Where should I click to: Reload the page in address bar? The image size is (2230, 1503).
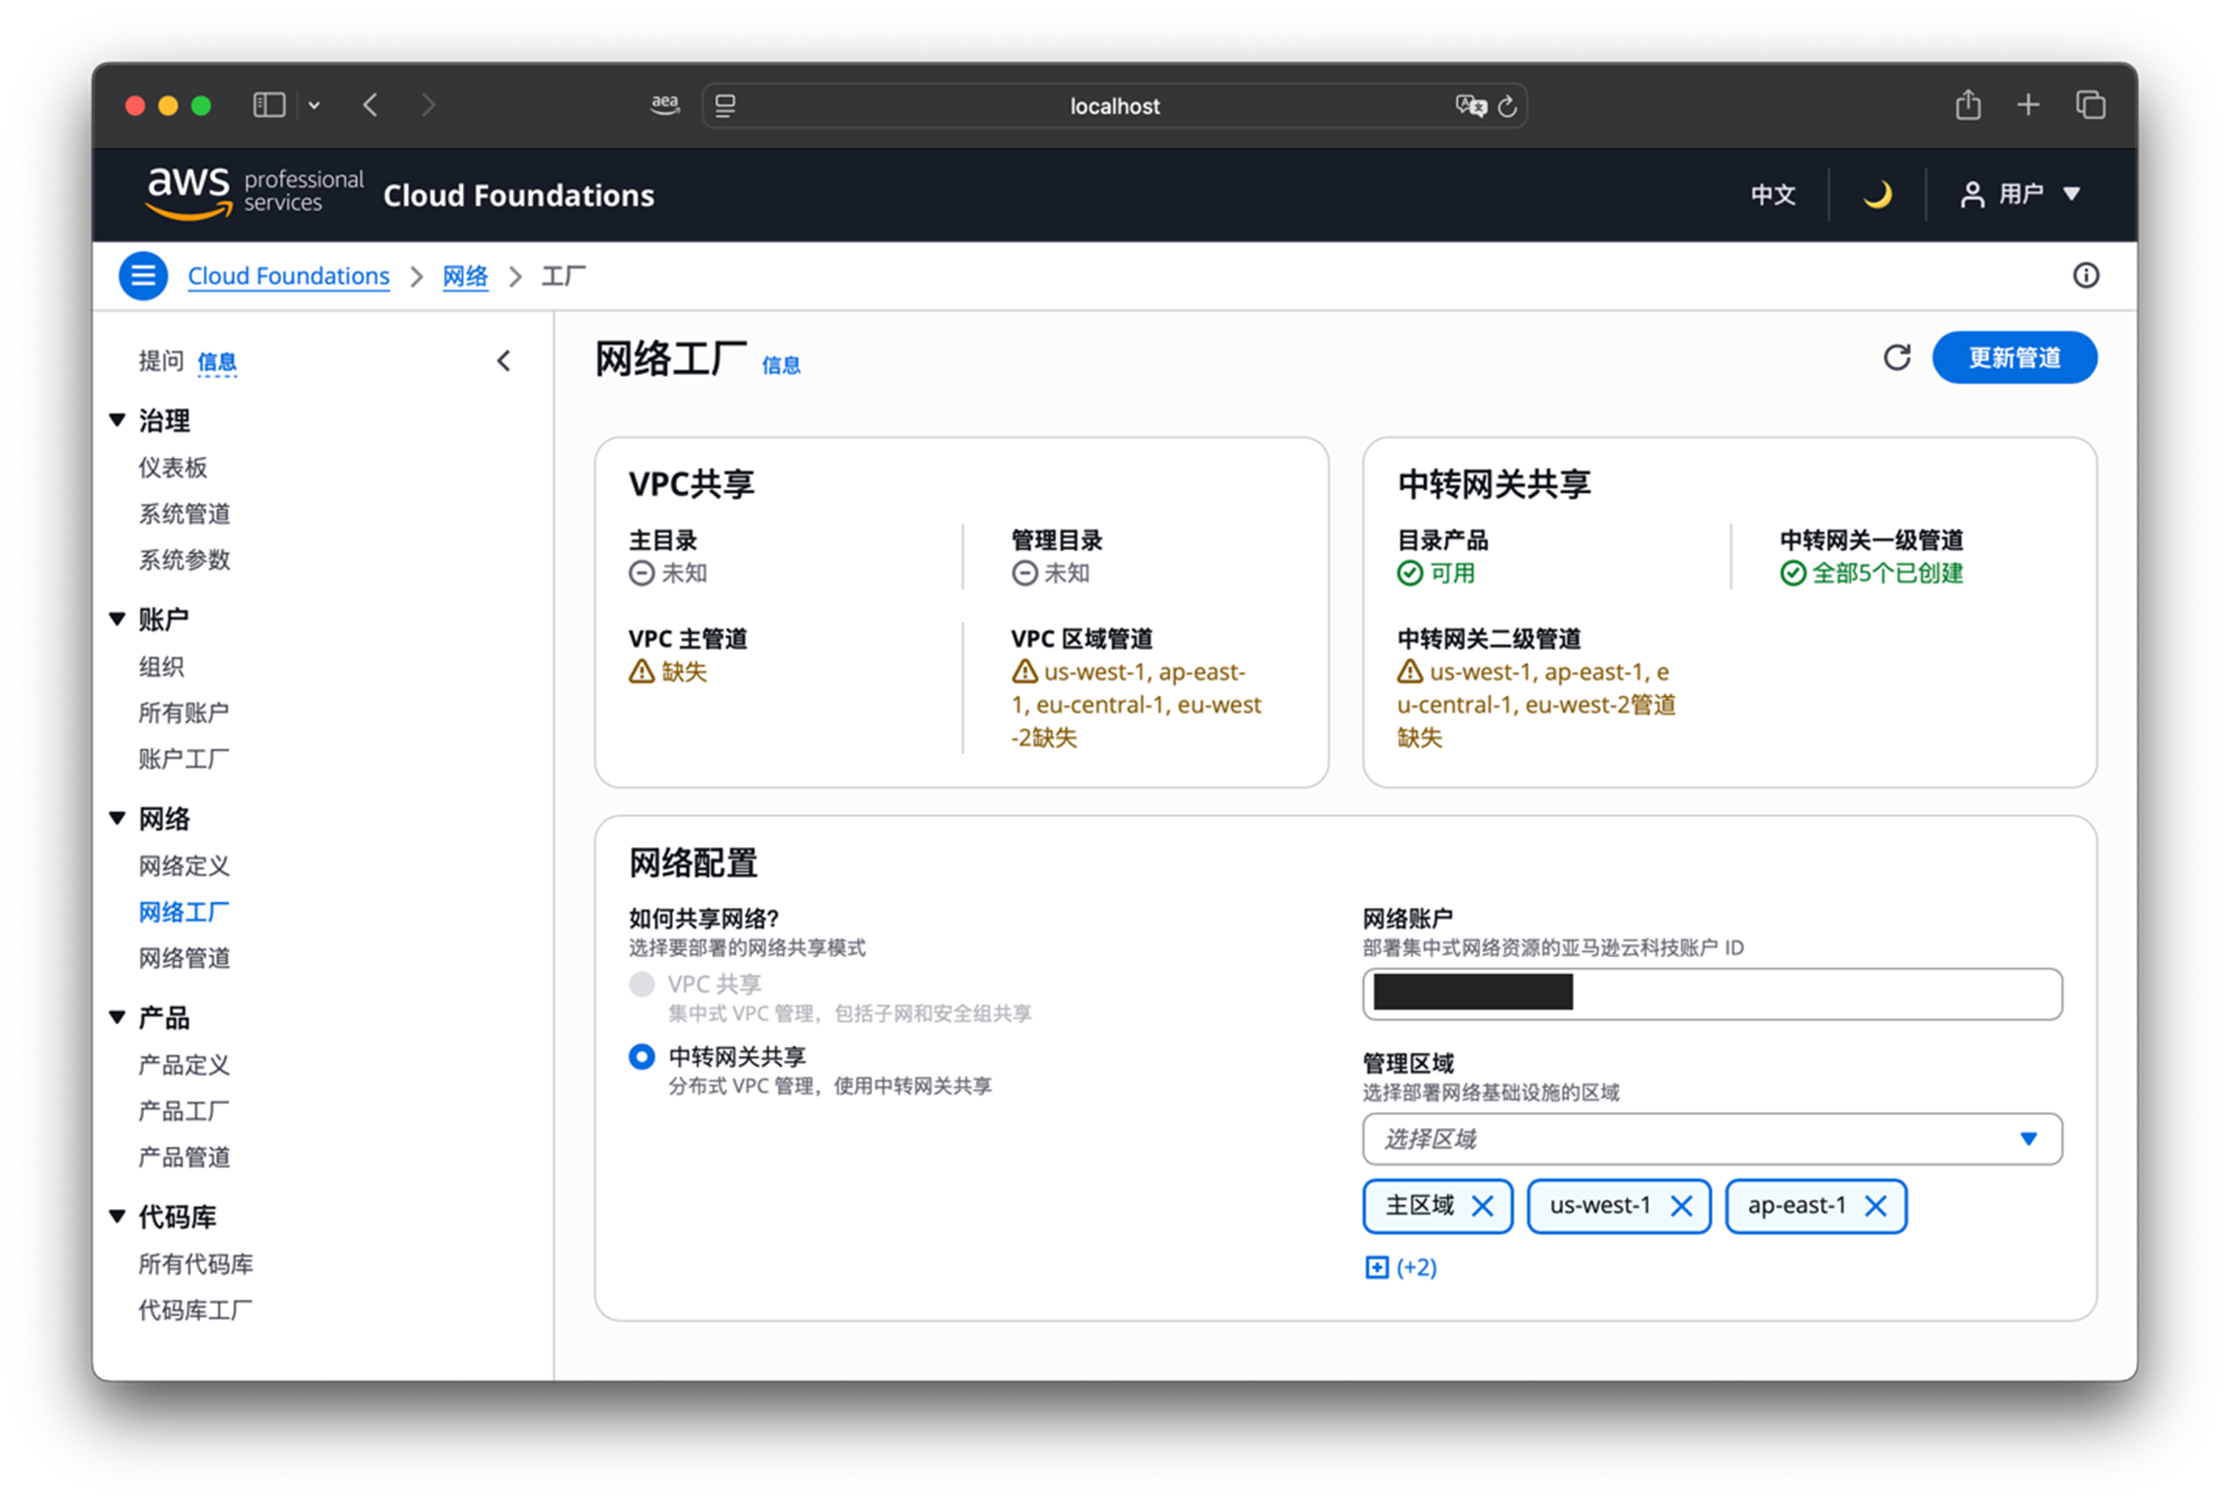1508,106
